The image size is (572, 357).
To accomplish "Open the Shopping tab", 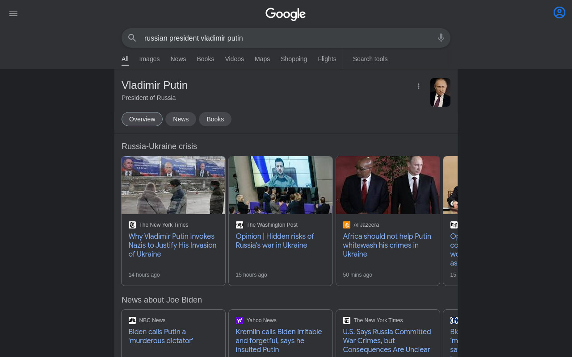I will pos(294,59).
